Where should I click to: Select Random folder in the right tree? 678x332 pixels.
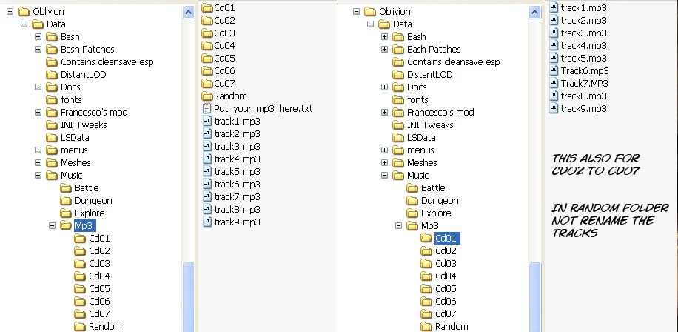(x=452, y=326)
